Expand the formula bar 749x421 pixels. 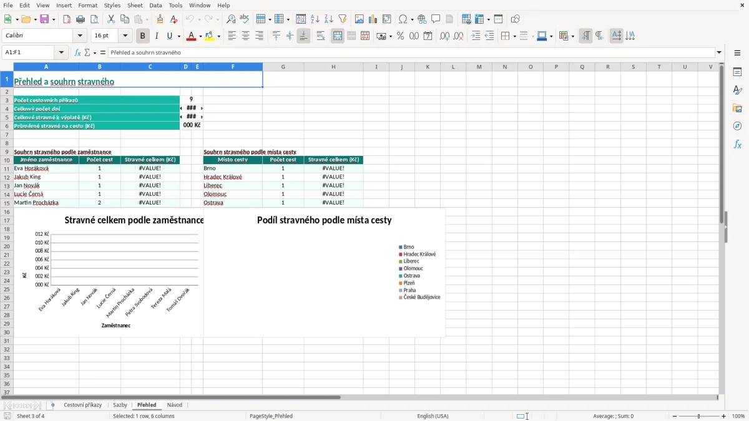pyautogui.click(x=719, y=52)
